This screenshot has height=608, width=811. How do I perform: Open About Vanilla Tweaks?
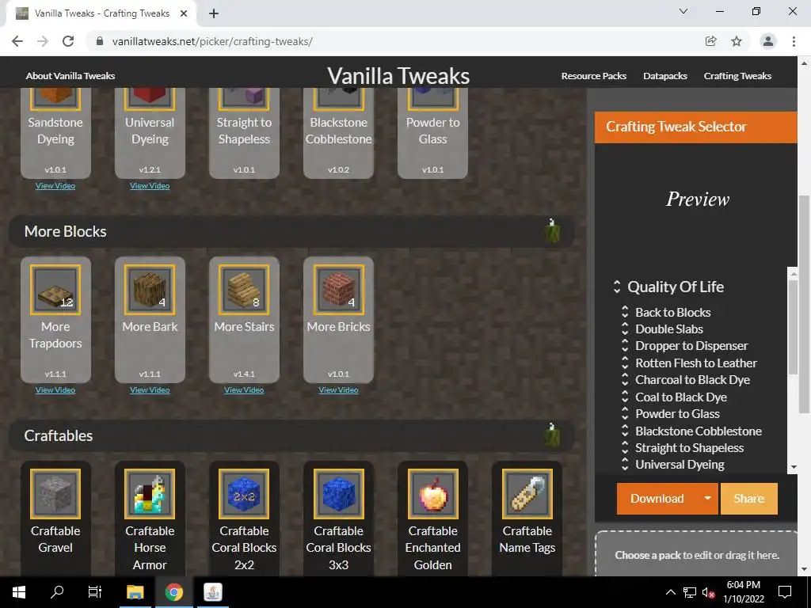tap(70, 76)
